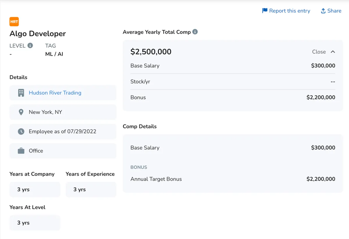Click the orange HRT company logo
This screenshot has width=349, height=239.
pyautogui.click(x=14, y=22)
